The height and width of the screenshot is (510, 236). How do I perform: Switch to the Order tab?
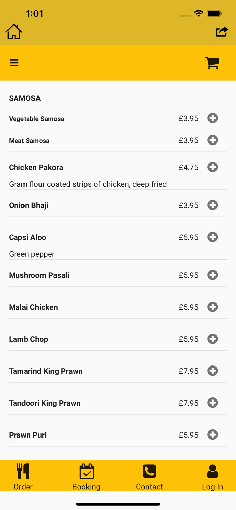pyautogui.click(x=23, y=476)
